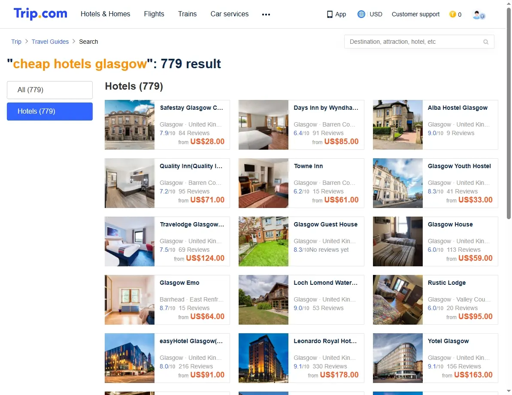Image resolution: width=512 pixels, height=395 pixels.
Task: Open the Glasgow Youth Hostel title
Action: coord(459,166)
